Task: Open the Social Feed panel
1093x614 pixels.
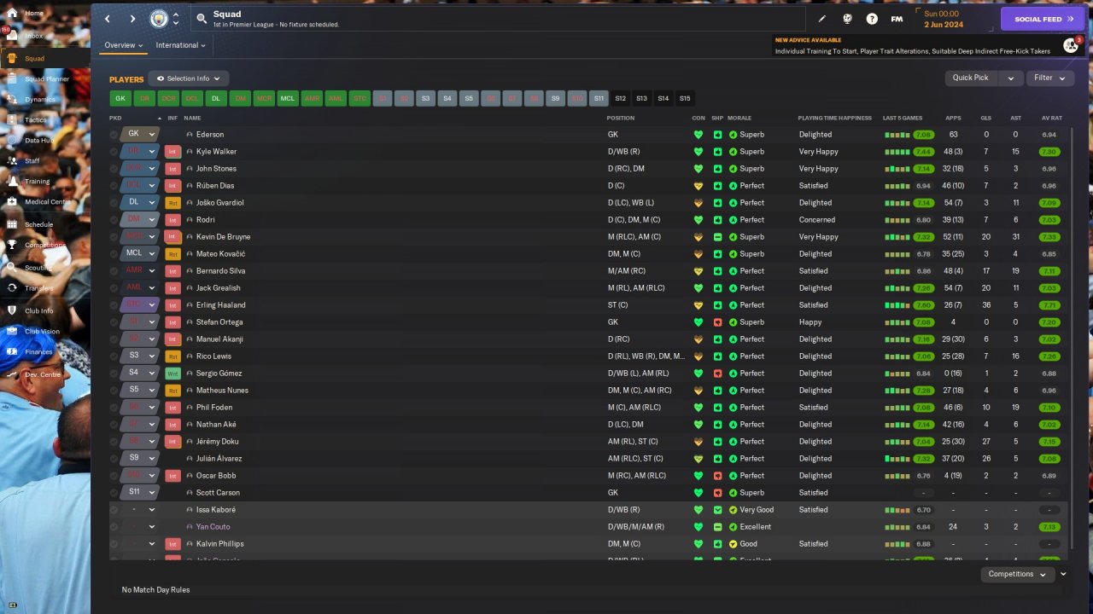Action: coord(1043,19)
